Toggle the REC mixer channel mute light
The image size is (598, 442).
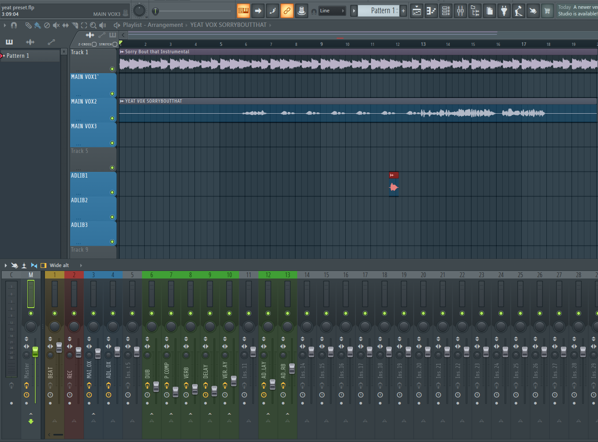point(74,313)
